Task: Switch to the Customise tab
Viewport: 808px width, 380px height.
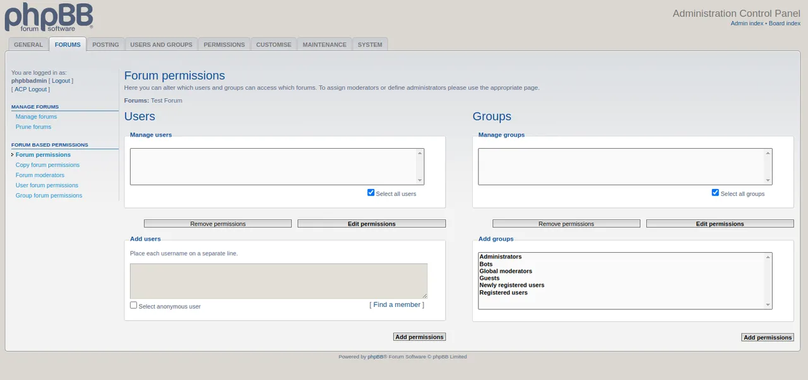Action: point(274,45)
